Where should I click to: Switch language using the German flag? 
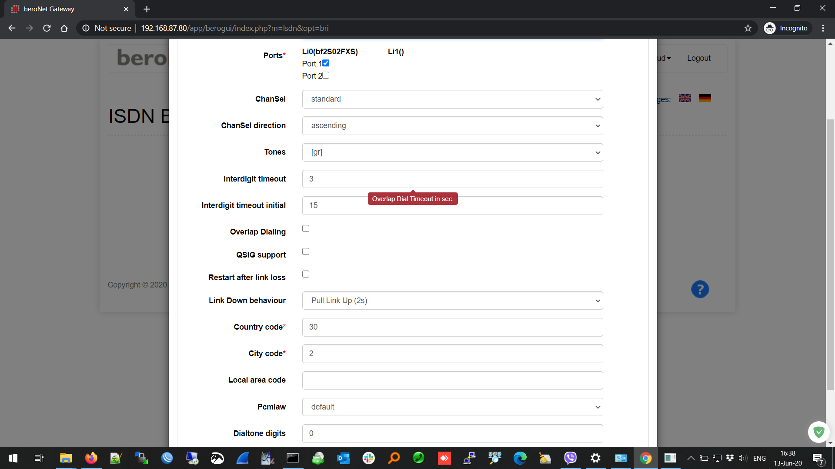click(705, 99)
